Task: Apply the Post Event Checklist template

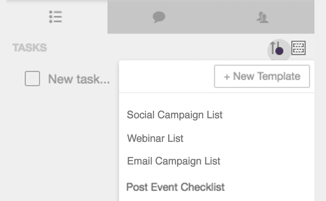Action: [175, 186]
